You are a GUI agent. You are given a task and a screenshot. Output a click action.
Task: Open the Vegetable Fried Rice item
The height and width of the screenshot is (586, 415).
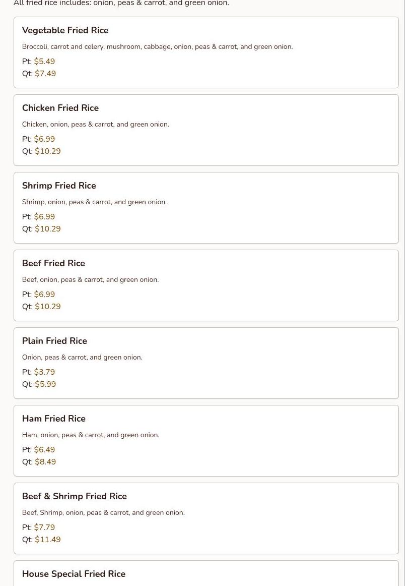[65, 31]
